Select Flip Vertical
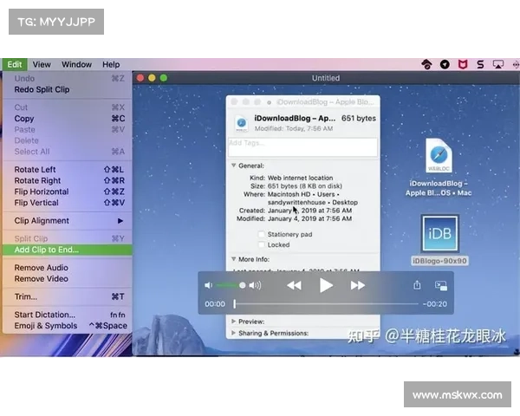 [68, 203]
